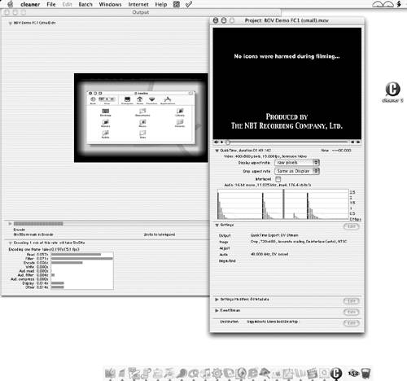Open the Trash in the Dock

[x=366, y=374]
